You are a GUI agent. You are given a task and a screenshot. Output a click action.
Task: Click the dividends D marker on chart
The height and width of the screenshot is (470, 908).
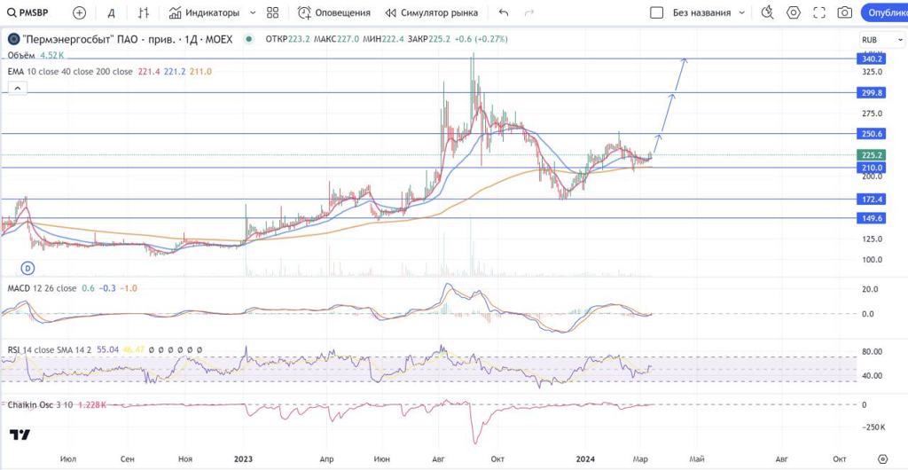coord(27,267)
